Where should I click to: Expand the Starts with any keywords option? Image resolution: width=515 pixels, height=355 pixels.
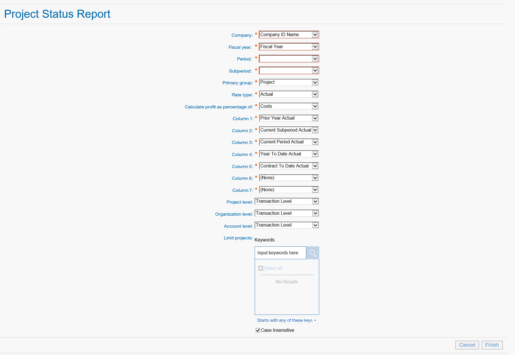pos(286,320)
